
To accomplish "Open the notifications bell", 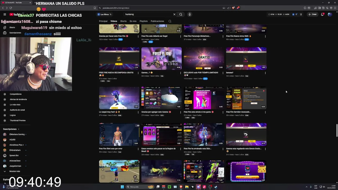I will tap(322, 14).
